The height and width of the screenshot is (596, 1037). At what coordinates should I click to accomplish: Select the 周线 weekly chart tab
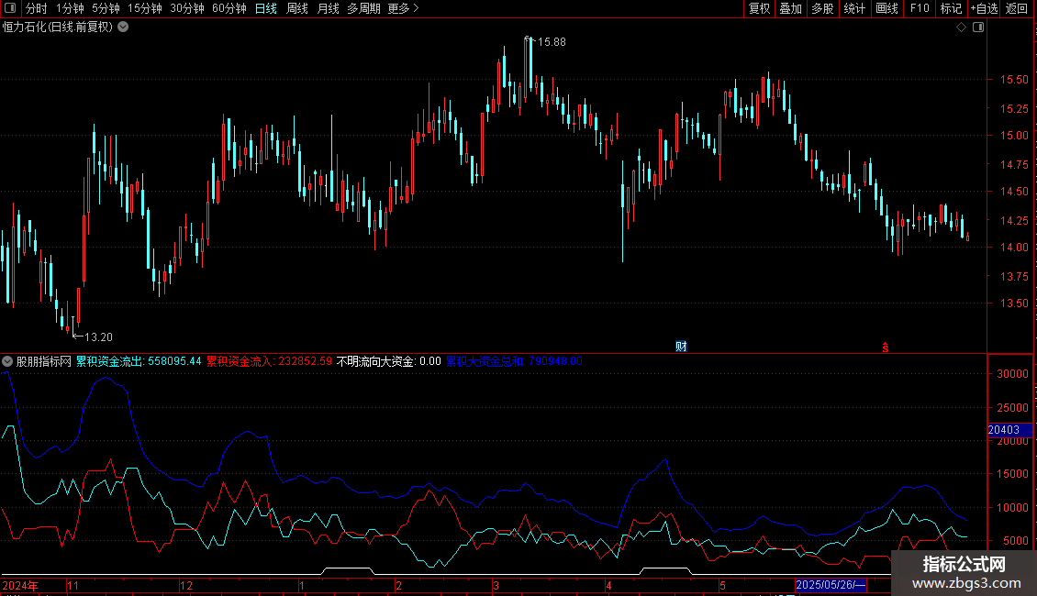pyautogui.click(x=297, y=8)
